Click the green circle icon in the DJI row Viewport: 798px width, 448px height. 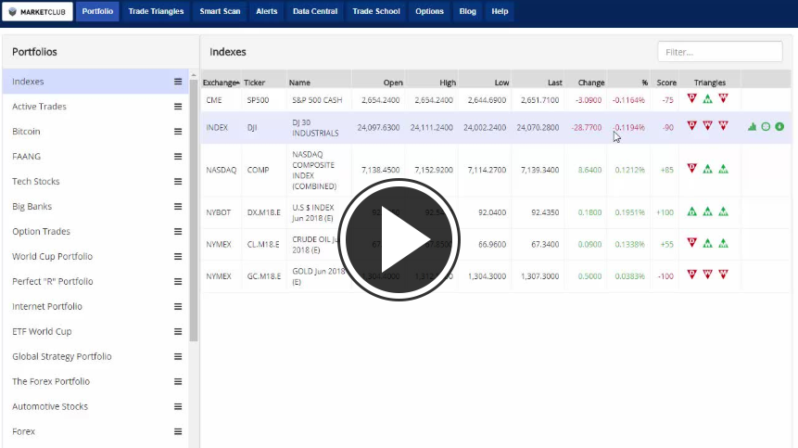(x=766, y=127)
